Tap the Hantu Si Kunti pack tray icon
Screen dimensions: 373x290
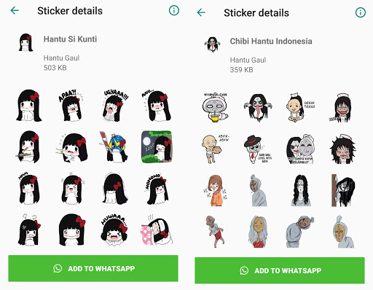[25, 42]
